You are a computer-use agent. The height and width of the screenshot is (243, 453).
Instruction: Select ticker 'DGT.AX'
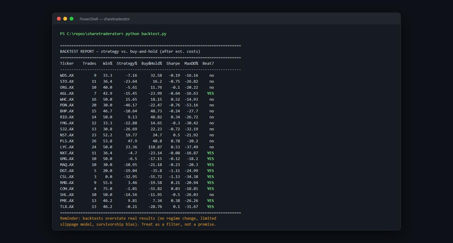point(67,170)
